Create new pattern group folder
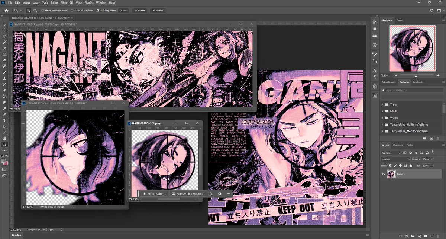 pyautogui.click(x=425, y=138)
